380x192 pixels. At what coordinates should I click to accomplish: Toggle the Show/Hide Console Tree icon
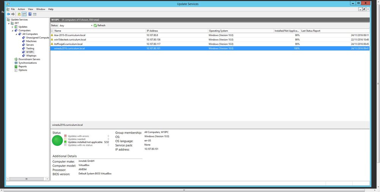click(24, 14)
